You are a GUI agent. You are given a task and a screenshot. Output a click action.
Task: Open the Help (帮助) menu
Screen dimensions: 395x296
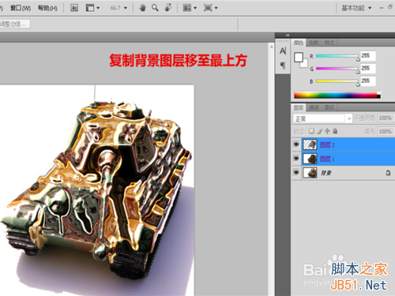point(47,8)
